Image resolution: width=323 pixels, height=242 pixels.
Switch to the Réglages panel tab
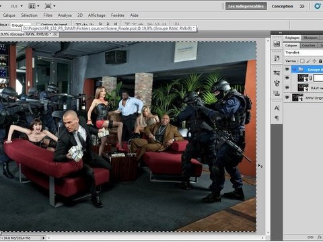[x=292, y=38]
